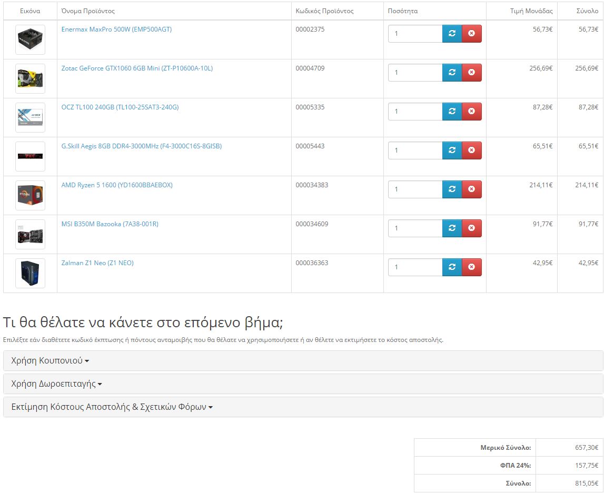Remove Enermax MaxPro 500W from cart
Viewport: 604px width, 494px height.
(x=471, y=34)
